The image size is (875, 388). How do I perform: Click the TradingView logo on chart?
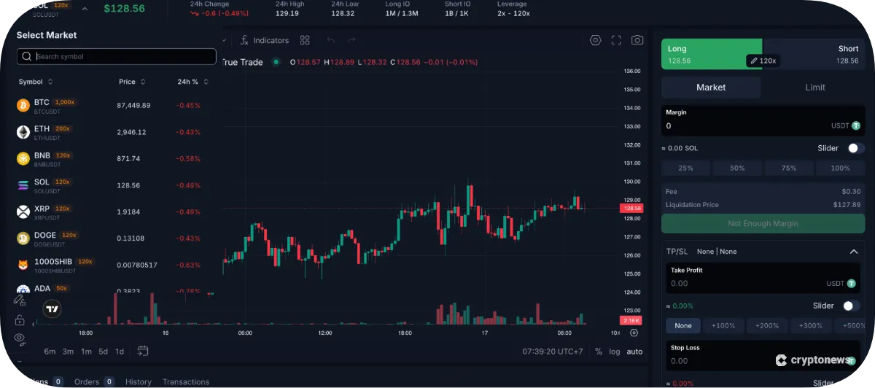click(52, 309)
